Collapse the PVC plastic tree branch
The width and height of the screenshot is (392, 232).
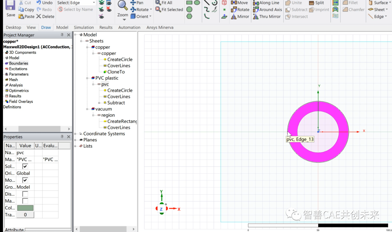click(87, 78)
